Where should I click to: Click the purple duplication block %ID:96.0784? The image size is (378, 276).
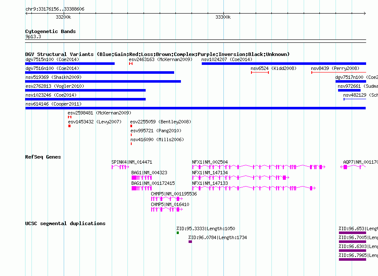(190, 242)
